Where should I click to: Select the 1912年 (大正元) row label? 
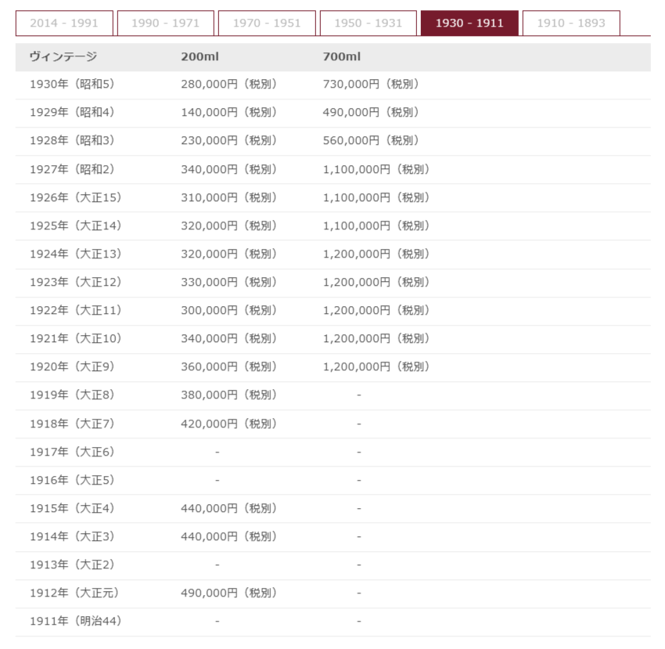tap(74, 593)
